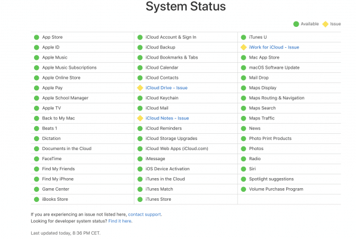The width and height of the screenshot is (356, 239).
Task: Click the green Available legend circle
Action: pyautogui.click(x=296, y=24)
